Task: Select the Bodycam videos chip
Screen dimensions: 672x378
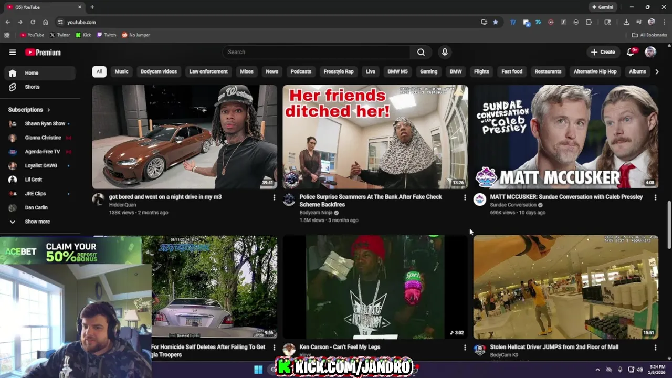Action: (x=159, y=71)
